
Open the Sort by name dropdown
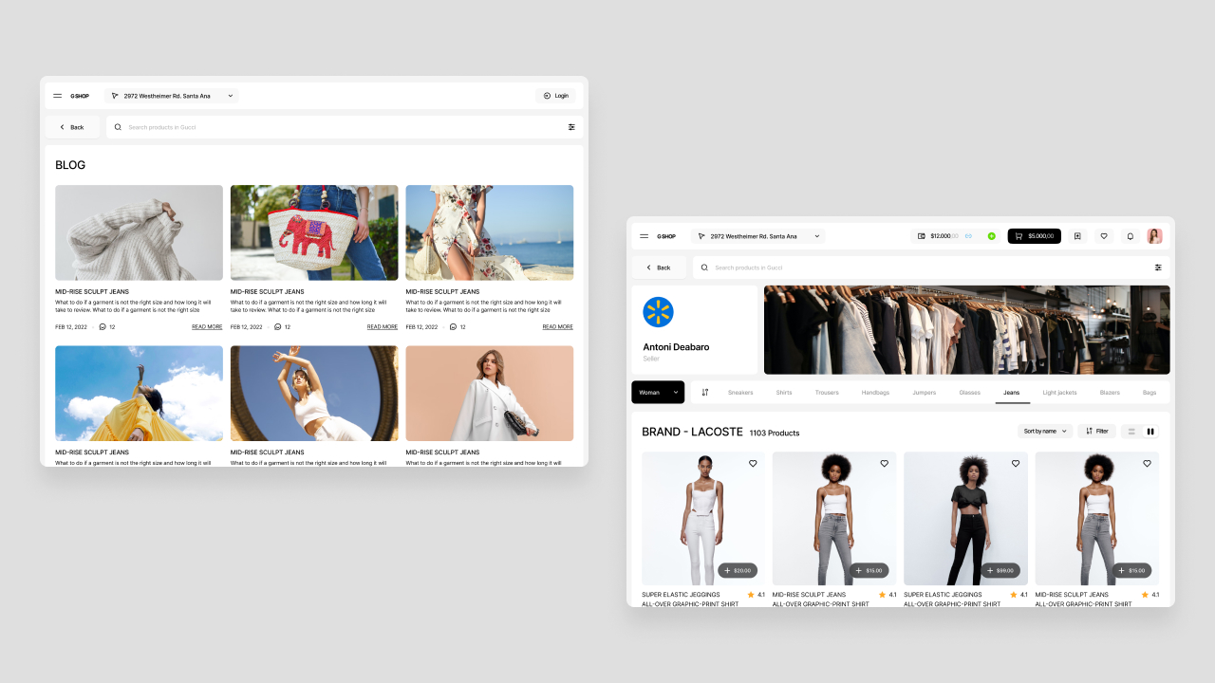[x=1044, y=431]
